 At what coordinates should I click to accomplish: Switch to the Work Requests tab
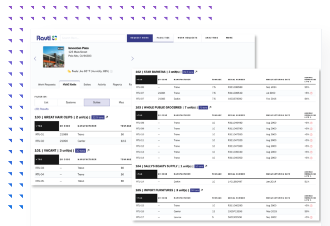(47, 85)
